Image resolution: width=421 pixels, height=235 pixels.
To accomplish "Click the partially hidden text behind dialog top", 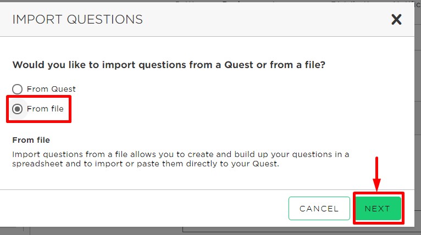I will [x=295, y=1].
